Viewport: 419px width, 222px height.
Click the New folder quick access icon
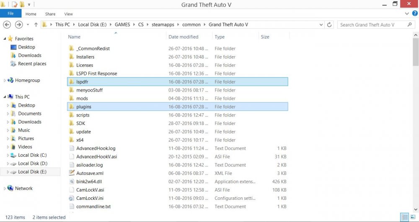[22, 4]
